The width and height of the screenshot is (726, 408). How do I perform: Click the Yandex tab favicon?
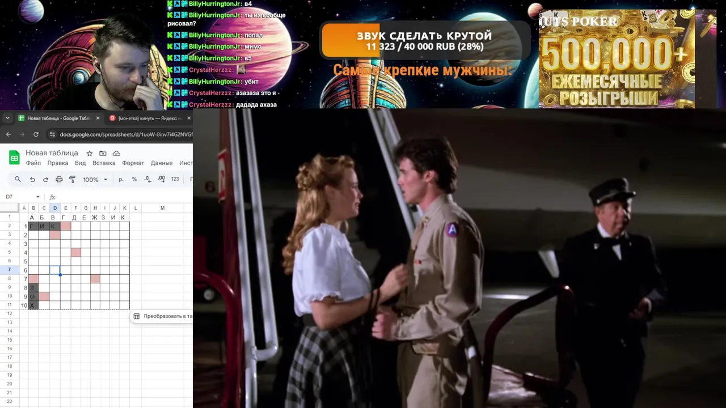(112, 118)
